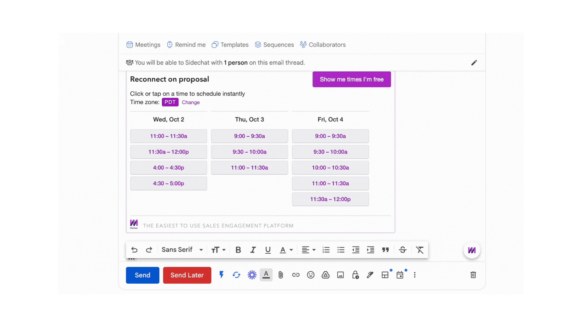Select Wed, Oct 2 4:30 – 5:00p slot
582x327 pixels.
(169, 183)
